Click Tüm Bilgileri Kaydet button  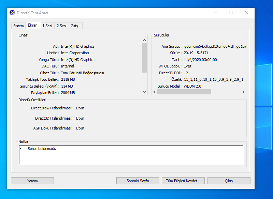click(183, 181)
